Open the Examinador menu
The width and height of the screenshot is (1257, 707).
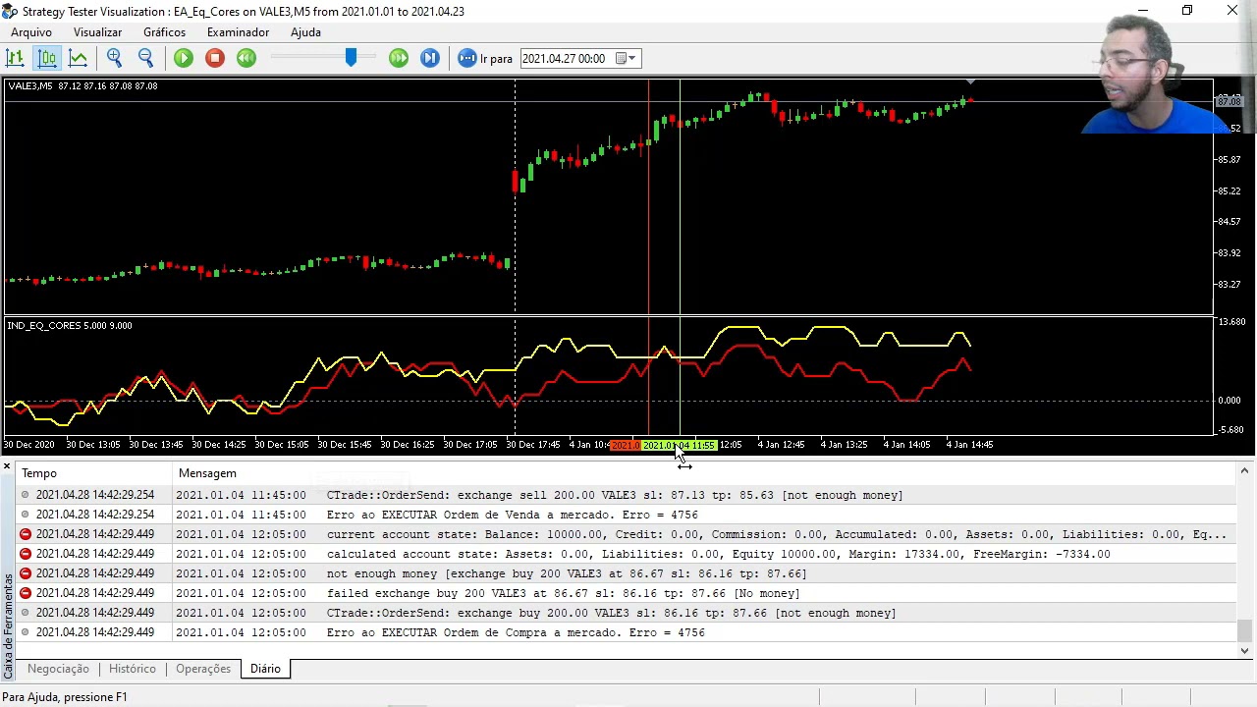click(x=238, y=32)
